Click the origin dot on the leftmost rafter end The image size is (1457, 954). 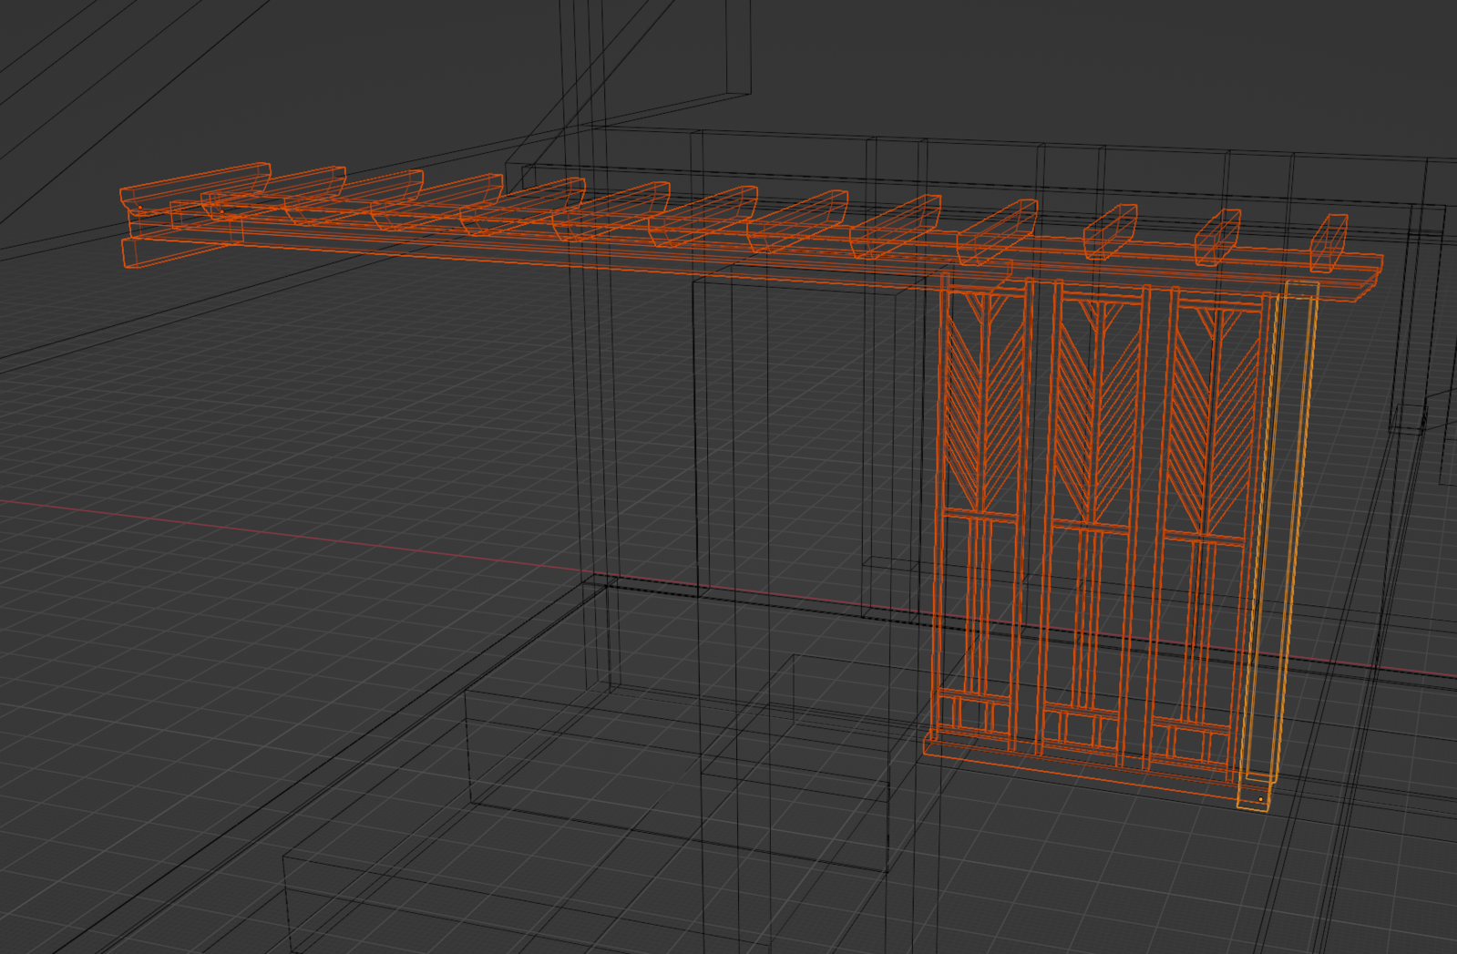139,208
